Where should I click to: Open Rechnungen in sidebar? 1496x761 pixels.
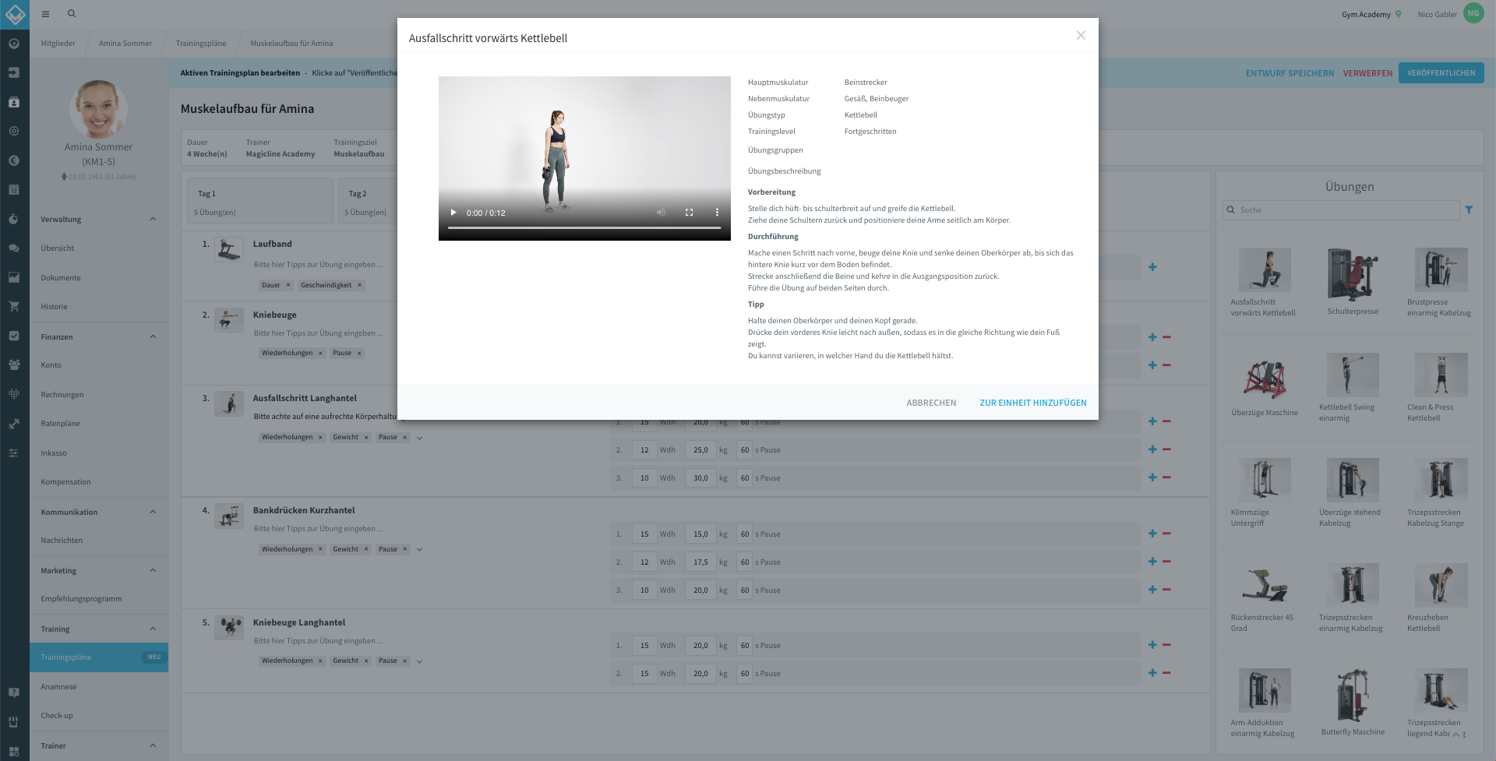pyautogui.click(x=62, y=394)
